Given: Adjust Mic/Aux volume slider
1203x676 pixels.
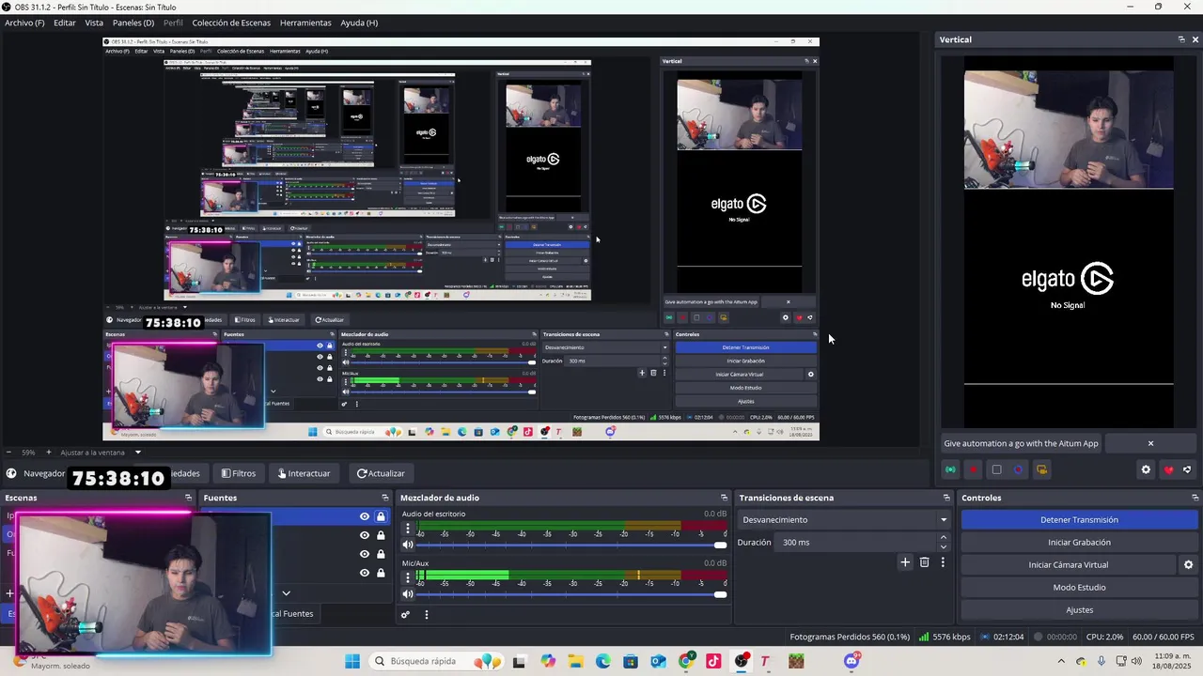Looking at the screenshot, I should click(x=572, y=593).
